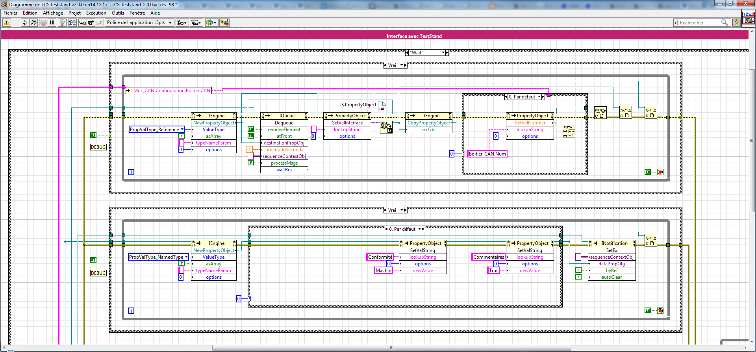Click the SetEx method of INotification
This screenshot has width=756, height=352.
(x=611, y=250)
